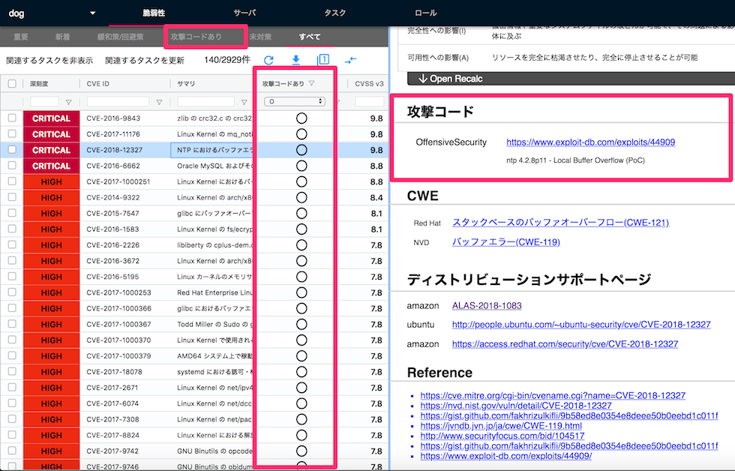Click exploit circle icon for CVE-2017-1000253
Image resolution: width=735 pixels, height=471 pixels.
[x=301, y=292]
